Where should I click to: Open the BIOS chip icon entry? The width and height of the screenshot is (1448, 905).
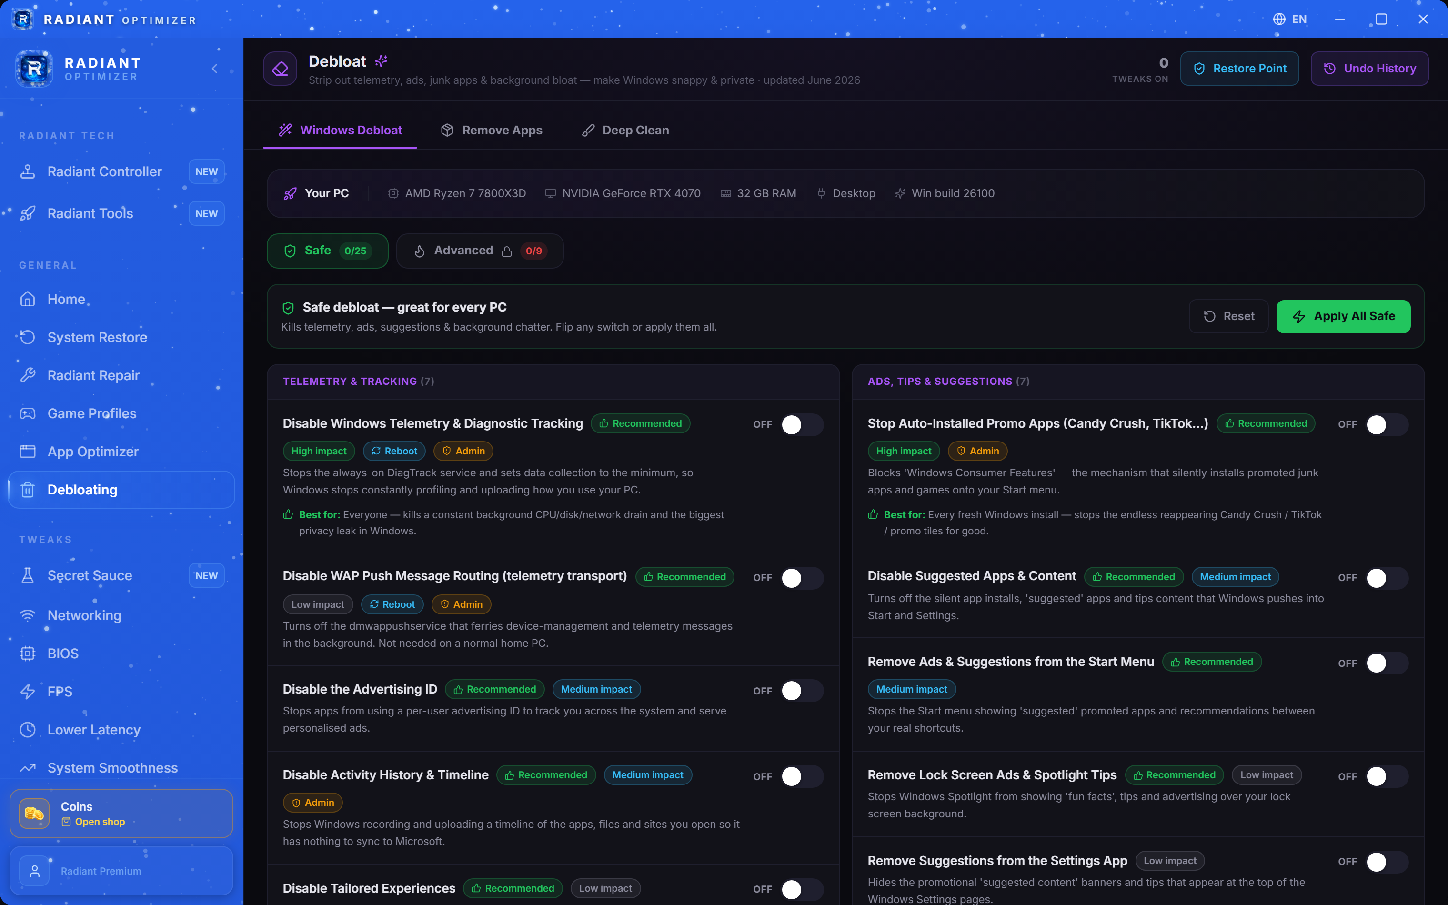(x=28, y=654)
